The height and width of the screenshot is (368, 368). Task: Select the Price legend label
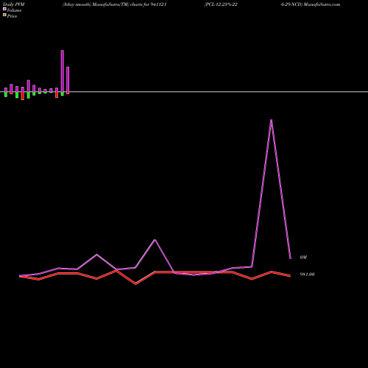click(x=13, y=16)
